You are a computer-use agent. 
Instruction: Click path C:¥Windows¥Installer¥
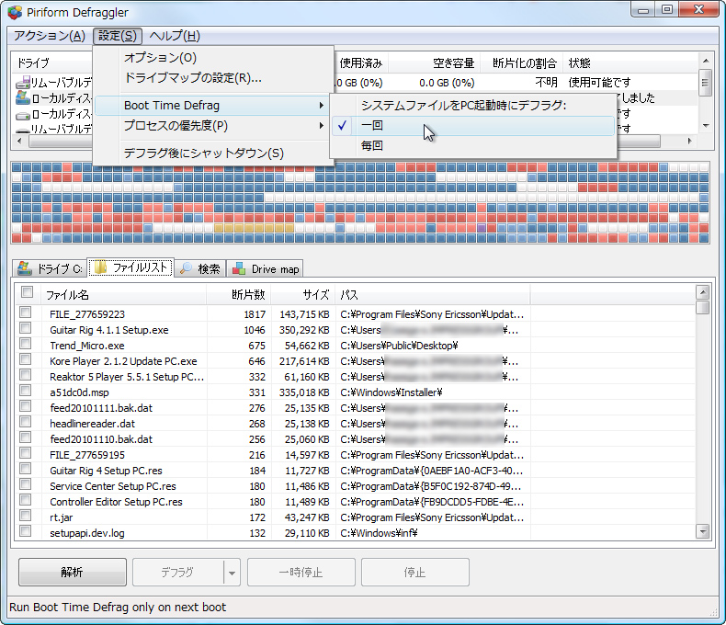tap(391, 392)
